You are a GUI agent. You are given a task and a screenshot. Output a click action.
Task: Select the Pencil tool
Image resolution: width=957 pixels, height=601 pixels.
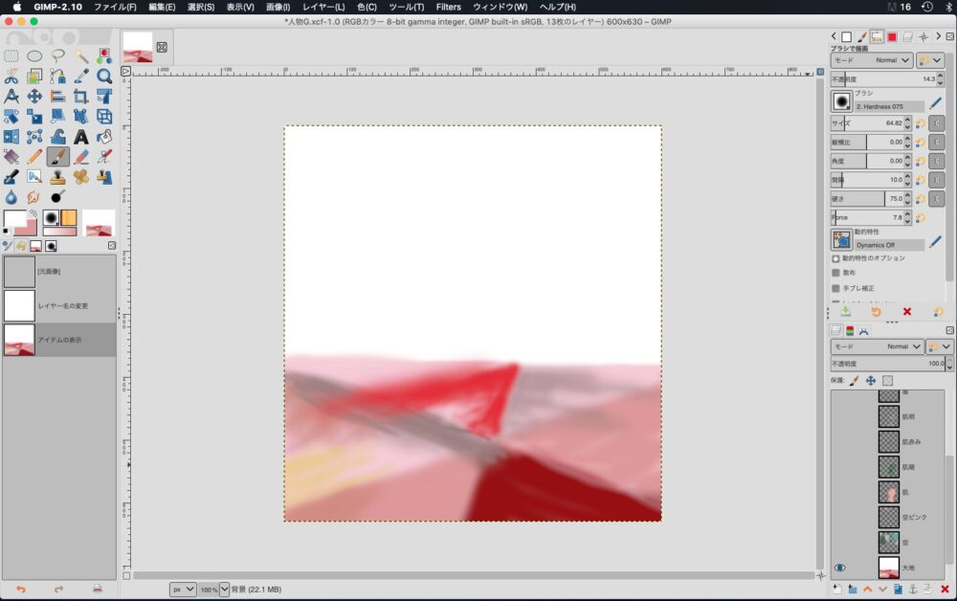click(34, 156)
